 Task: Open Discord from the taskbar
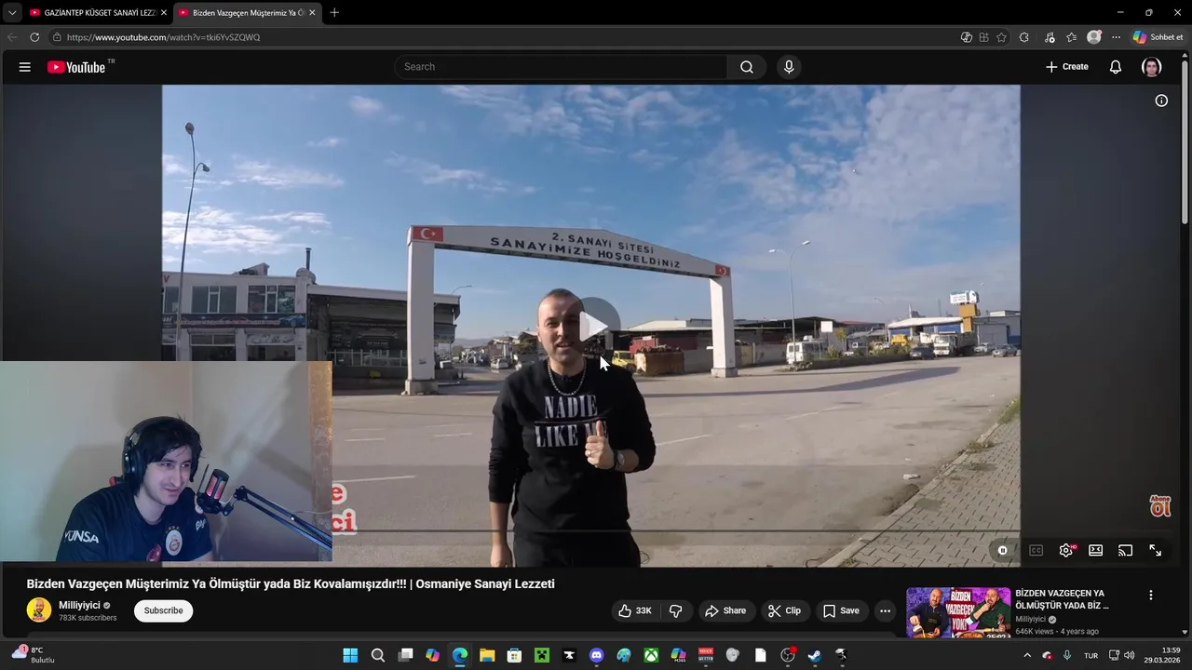pos(597,655)
